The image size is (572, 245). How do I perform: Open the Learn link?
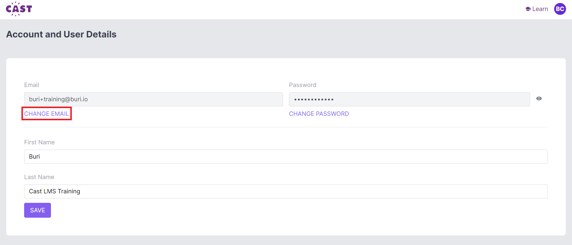(540, 9)
